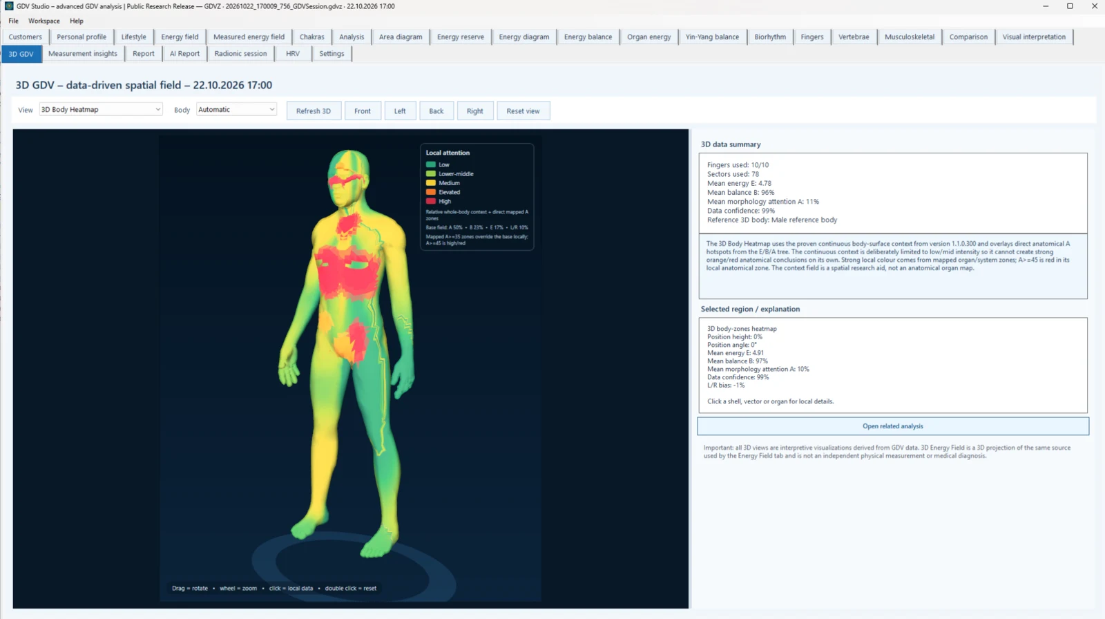Open the Energy reserve tab
1105x619 pixels.
pos(461,37)
